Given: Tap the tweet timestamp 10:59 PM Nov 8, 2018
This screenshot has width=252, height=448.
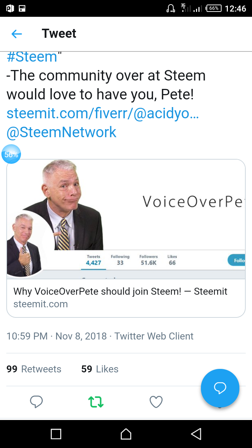Looking at the screenshot, I should pyautogui.click(x=56, y=336).
